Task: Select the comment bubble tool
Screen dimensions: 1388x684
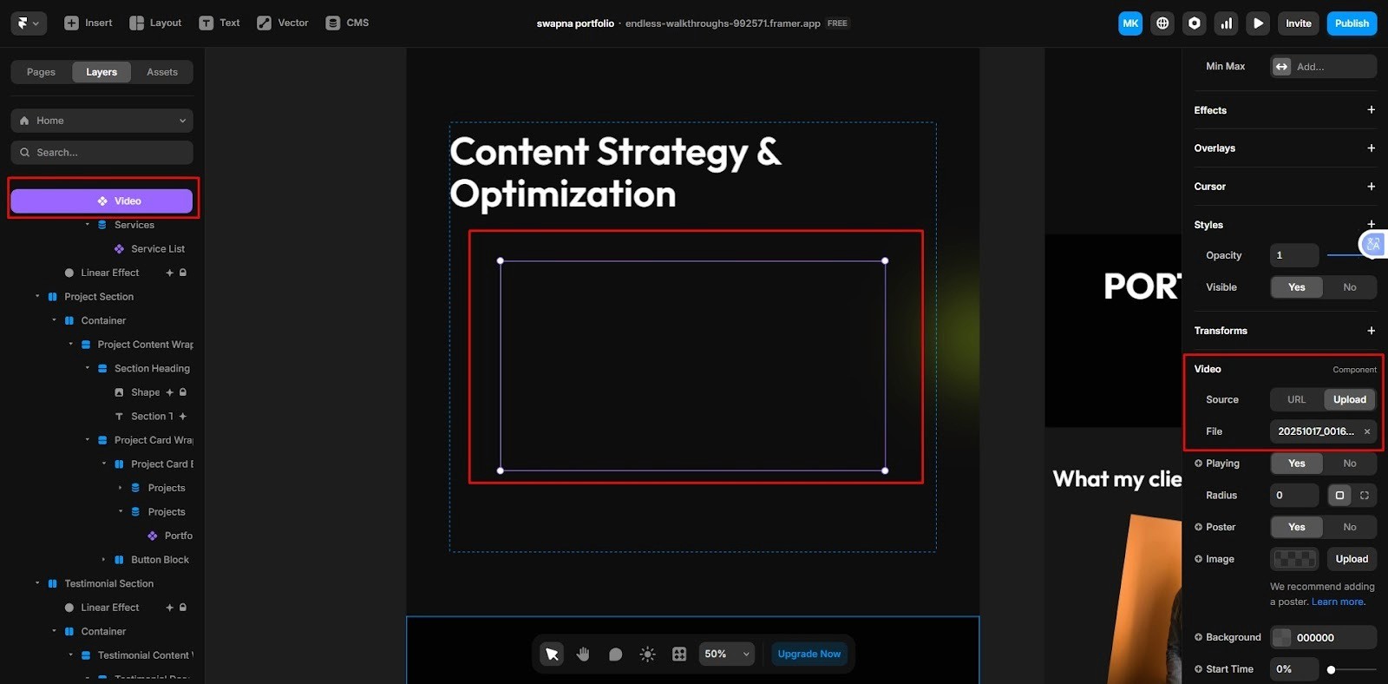Action: point(615,654)
